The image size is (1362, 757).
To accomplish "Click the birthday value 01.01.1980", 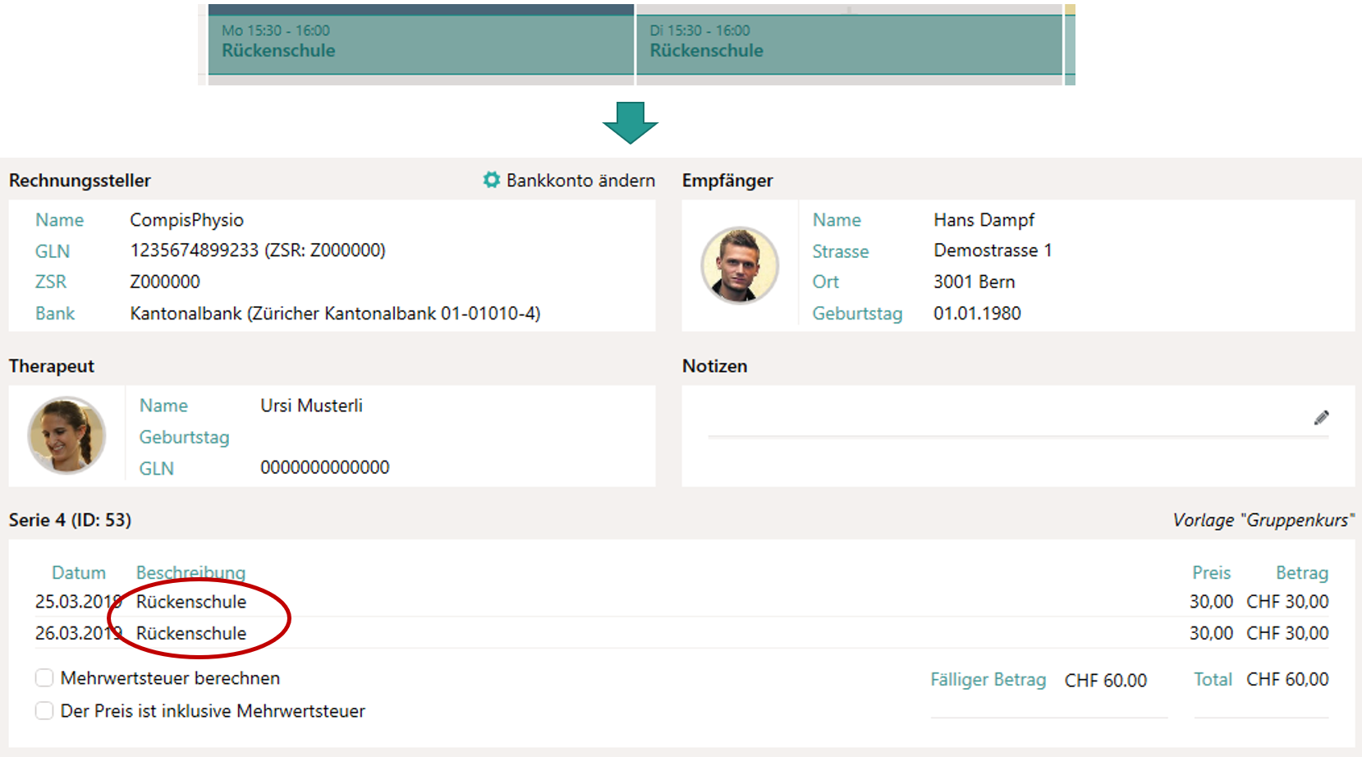I will point(977,314).
